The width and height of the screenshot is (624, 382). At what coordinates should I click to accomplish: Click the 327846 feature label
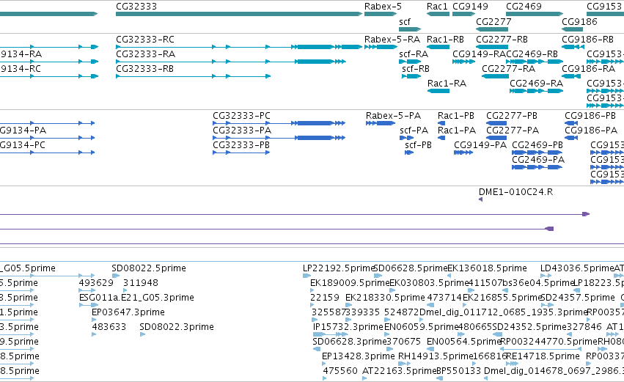584,327
